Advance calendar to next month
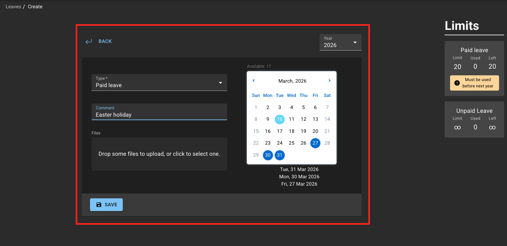Image resolution: width=507 pixels, height=246 pixels. point(330,81)
